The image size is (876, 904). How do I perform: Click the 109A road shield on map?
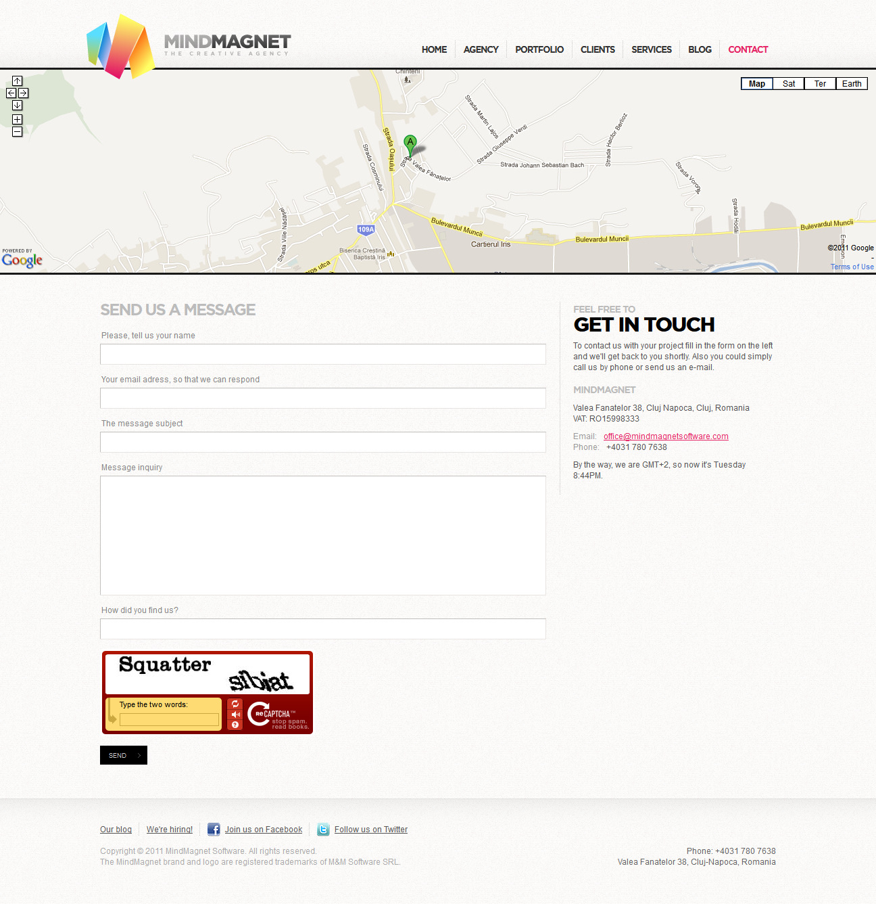(x=366, y=229)
